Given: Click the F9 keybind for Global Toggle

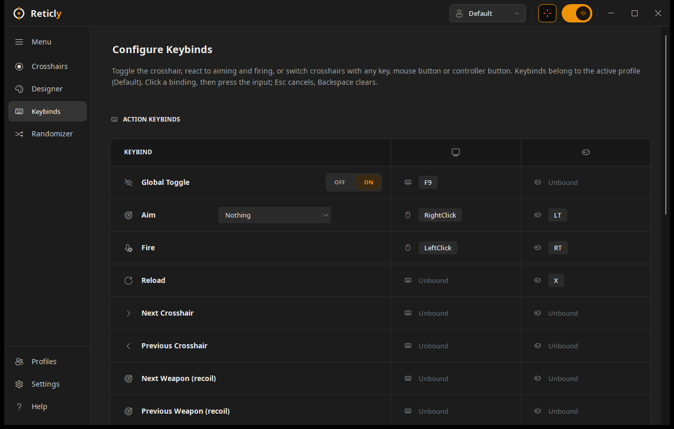Looking at the screenshot, I should (428, 182).
